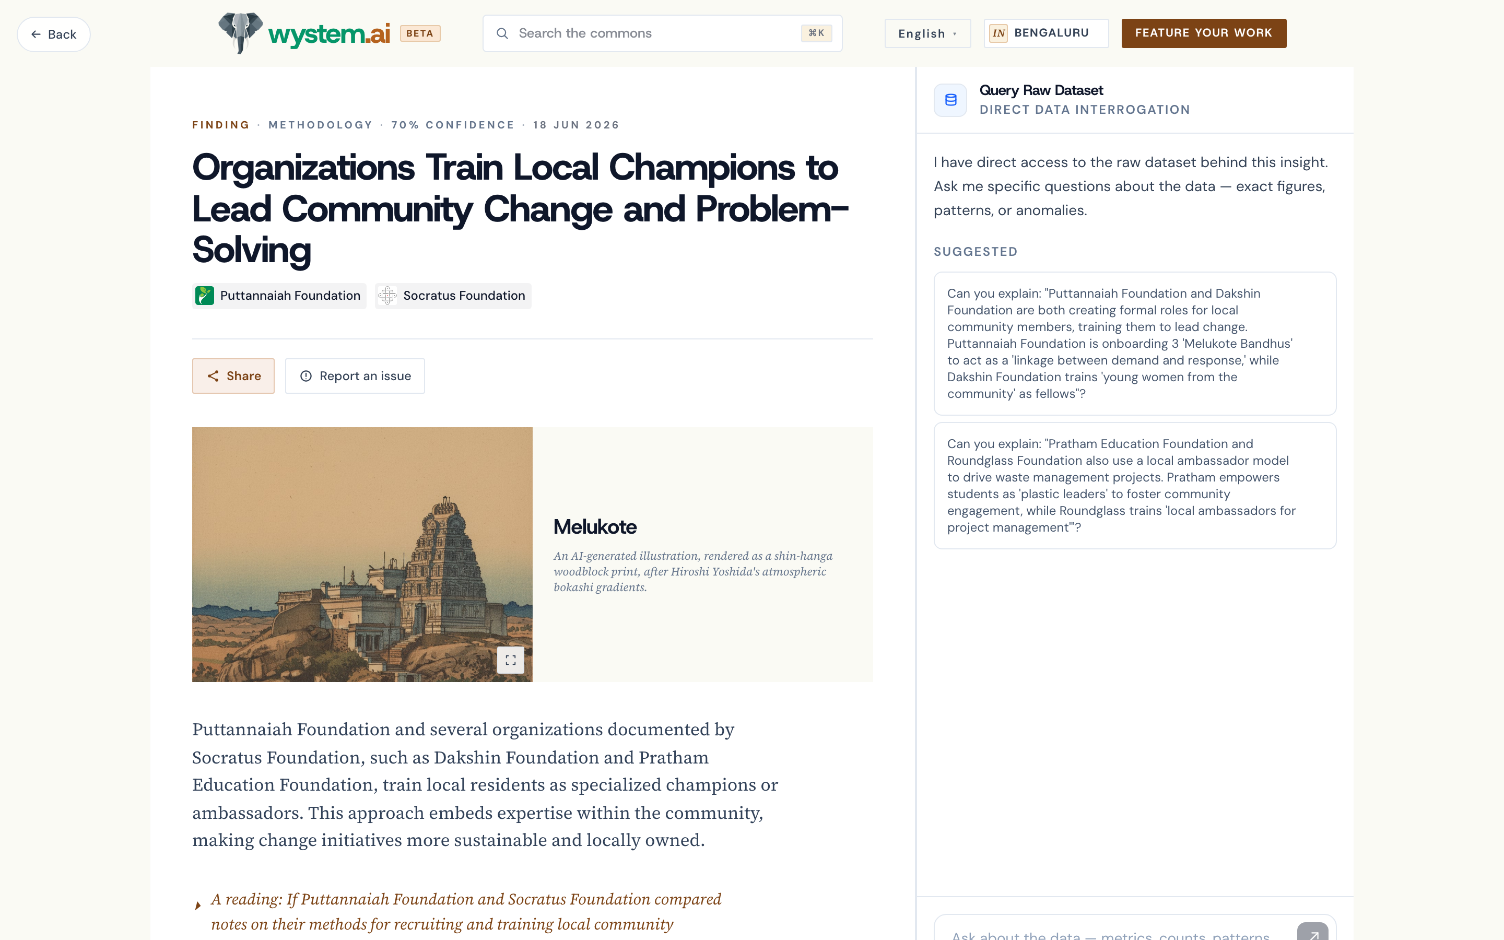Click the Report an issue button
Screen dimensions: 1504x940
point(355,375)
